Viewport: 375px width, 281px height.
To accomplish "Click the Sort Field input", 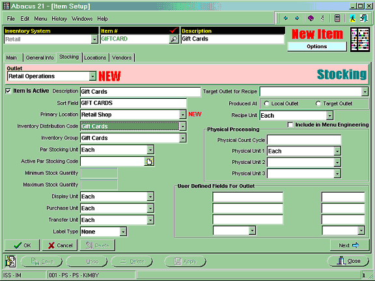I will [133, 103].
